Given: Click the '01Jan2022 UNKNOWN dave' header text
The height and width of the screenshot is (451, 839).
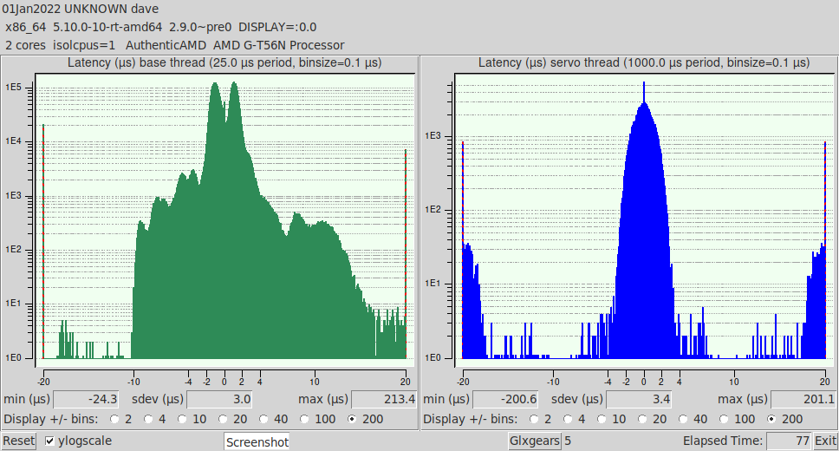Looking at the screenshot, I should [x=81, y=9].
